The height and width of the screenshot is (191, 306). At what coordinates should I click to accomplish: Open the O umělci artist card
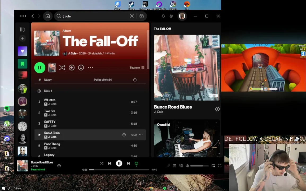pos(187,138)
